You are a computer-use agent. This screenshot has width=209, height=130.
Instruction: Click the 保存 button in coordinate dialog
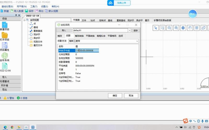136,30
